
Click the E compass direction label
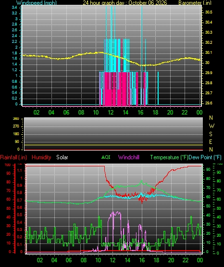[211, 141]
